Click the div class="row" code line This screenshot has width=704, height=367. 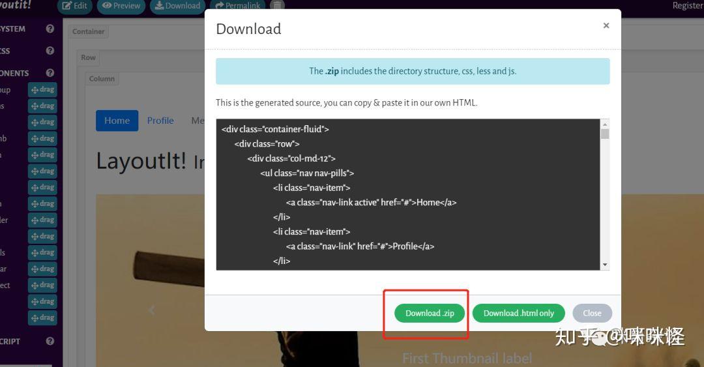[x=267, y=144]
